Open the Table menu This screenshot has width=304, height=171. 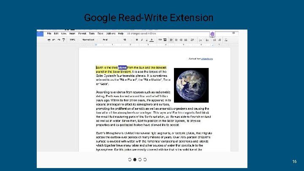point(100,33)
